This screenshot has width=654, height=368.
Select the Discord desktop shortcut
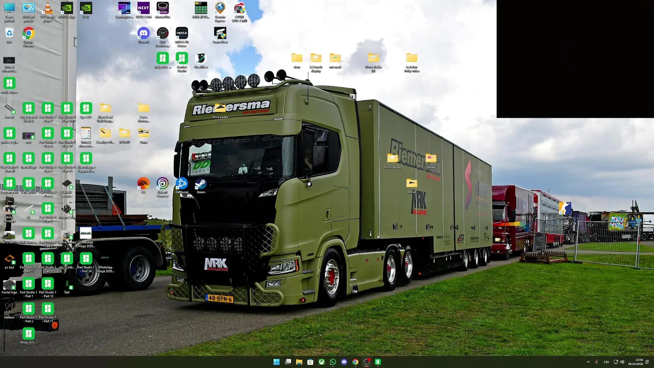coord(144,35)
